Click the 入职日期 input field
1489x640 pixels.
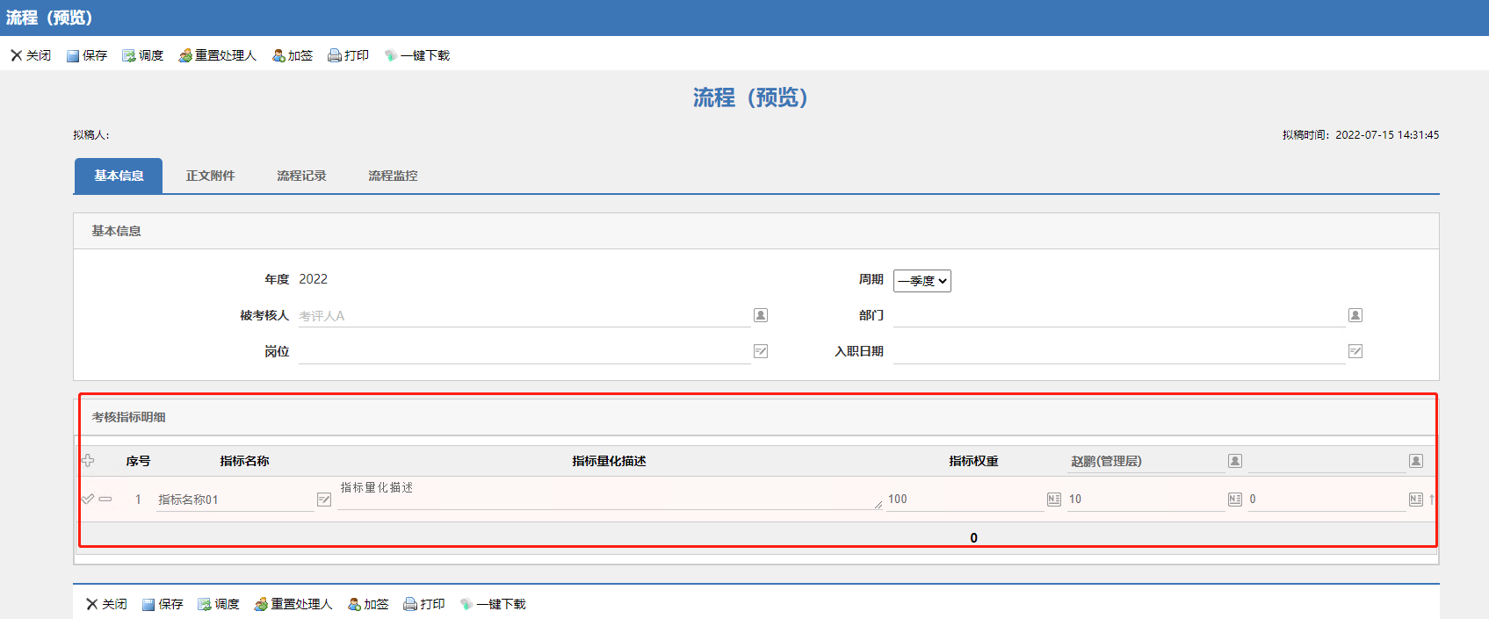pyautogui.click(x=1119, y=352)
